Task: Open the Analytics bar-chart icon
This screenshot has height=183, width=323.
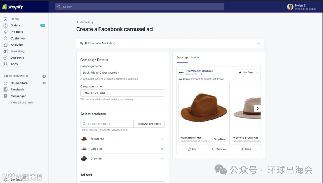Action: tap(6, 45)
